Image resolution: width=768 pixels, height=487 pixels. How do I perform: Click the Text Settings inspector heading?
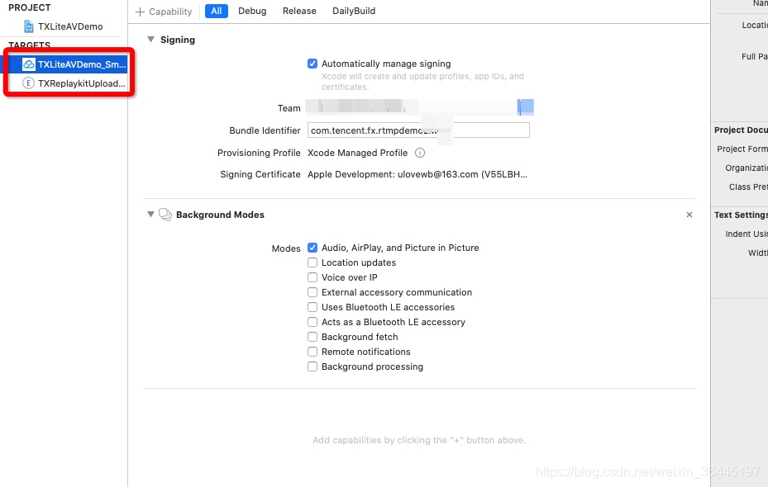pos(741,215)
